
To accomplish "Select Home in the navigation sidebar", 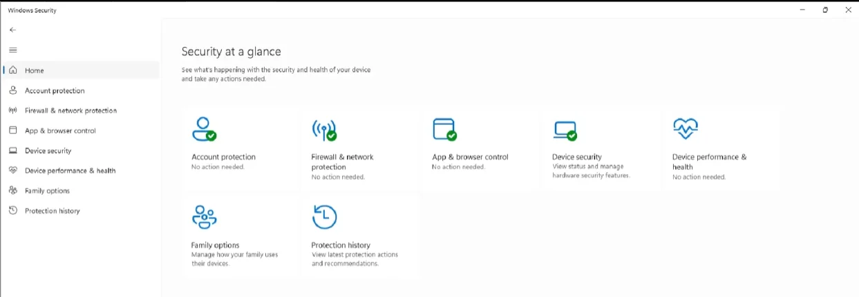I will pos(81,70).
